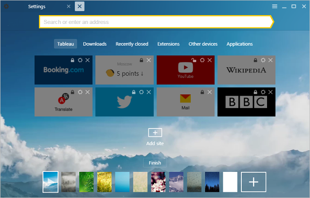Click the Settings tab gear icon

[x=6, y=7]
